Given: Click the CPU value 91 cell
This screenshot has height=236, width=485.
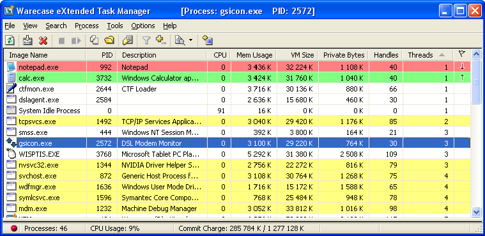Looking at the screenshot, I should tap(219, 111).
